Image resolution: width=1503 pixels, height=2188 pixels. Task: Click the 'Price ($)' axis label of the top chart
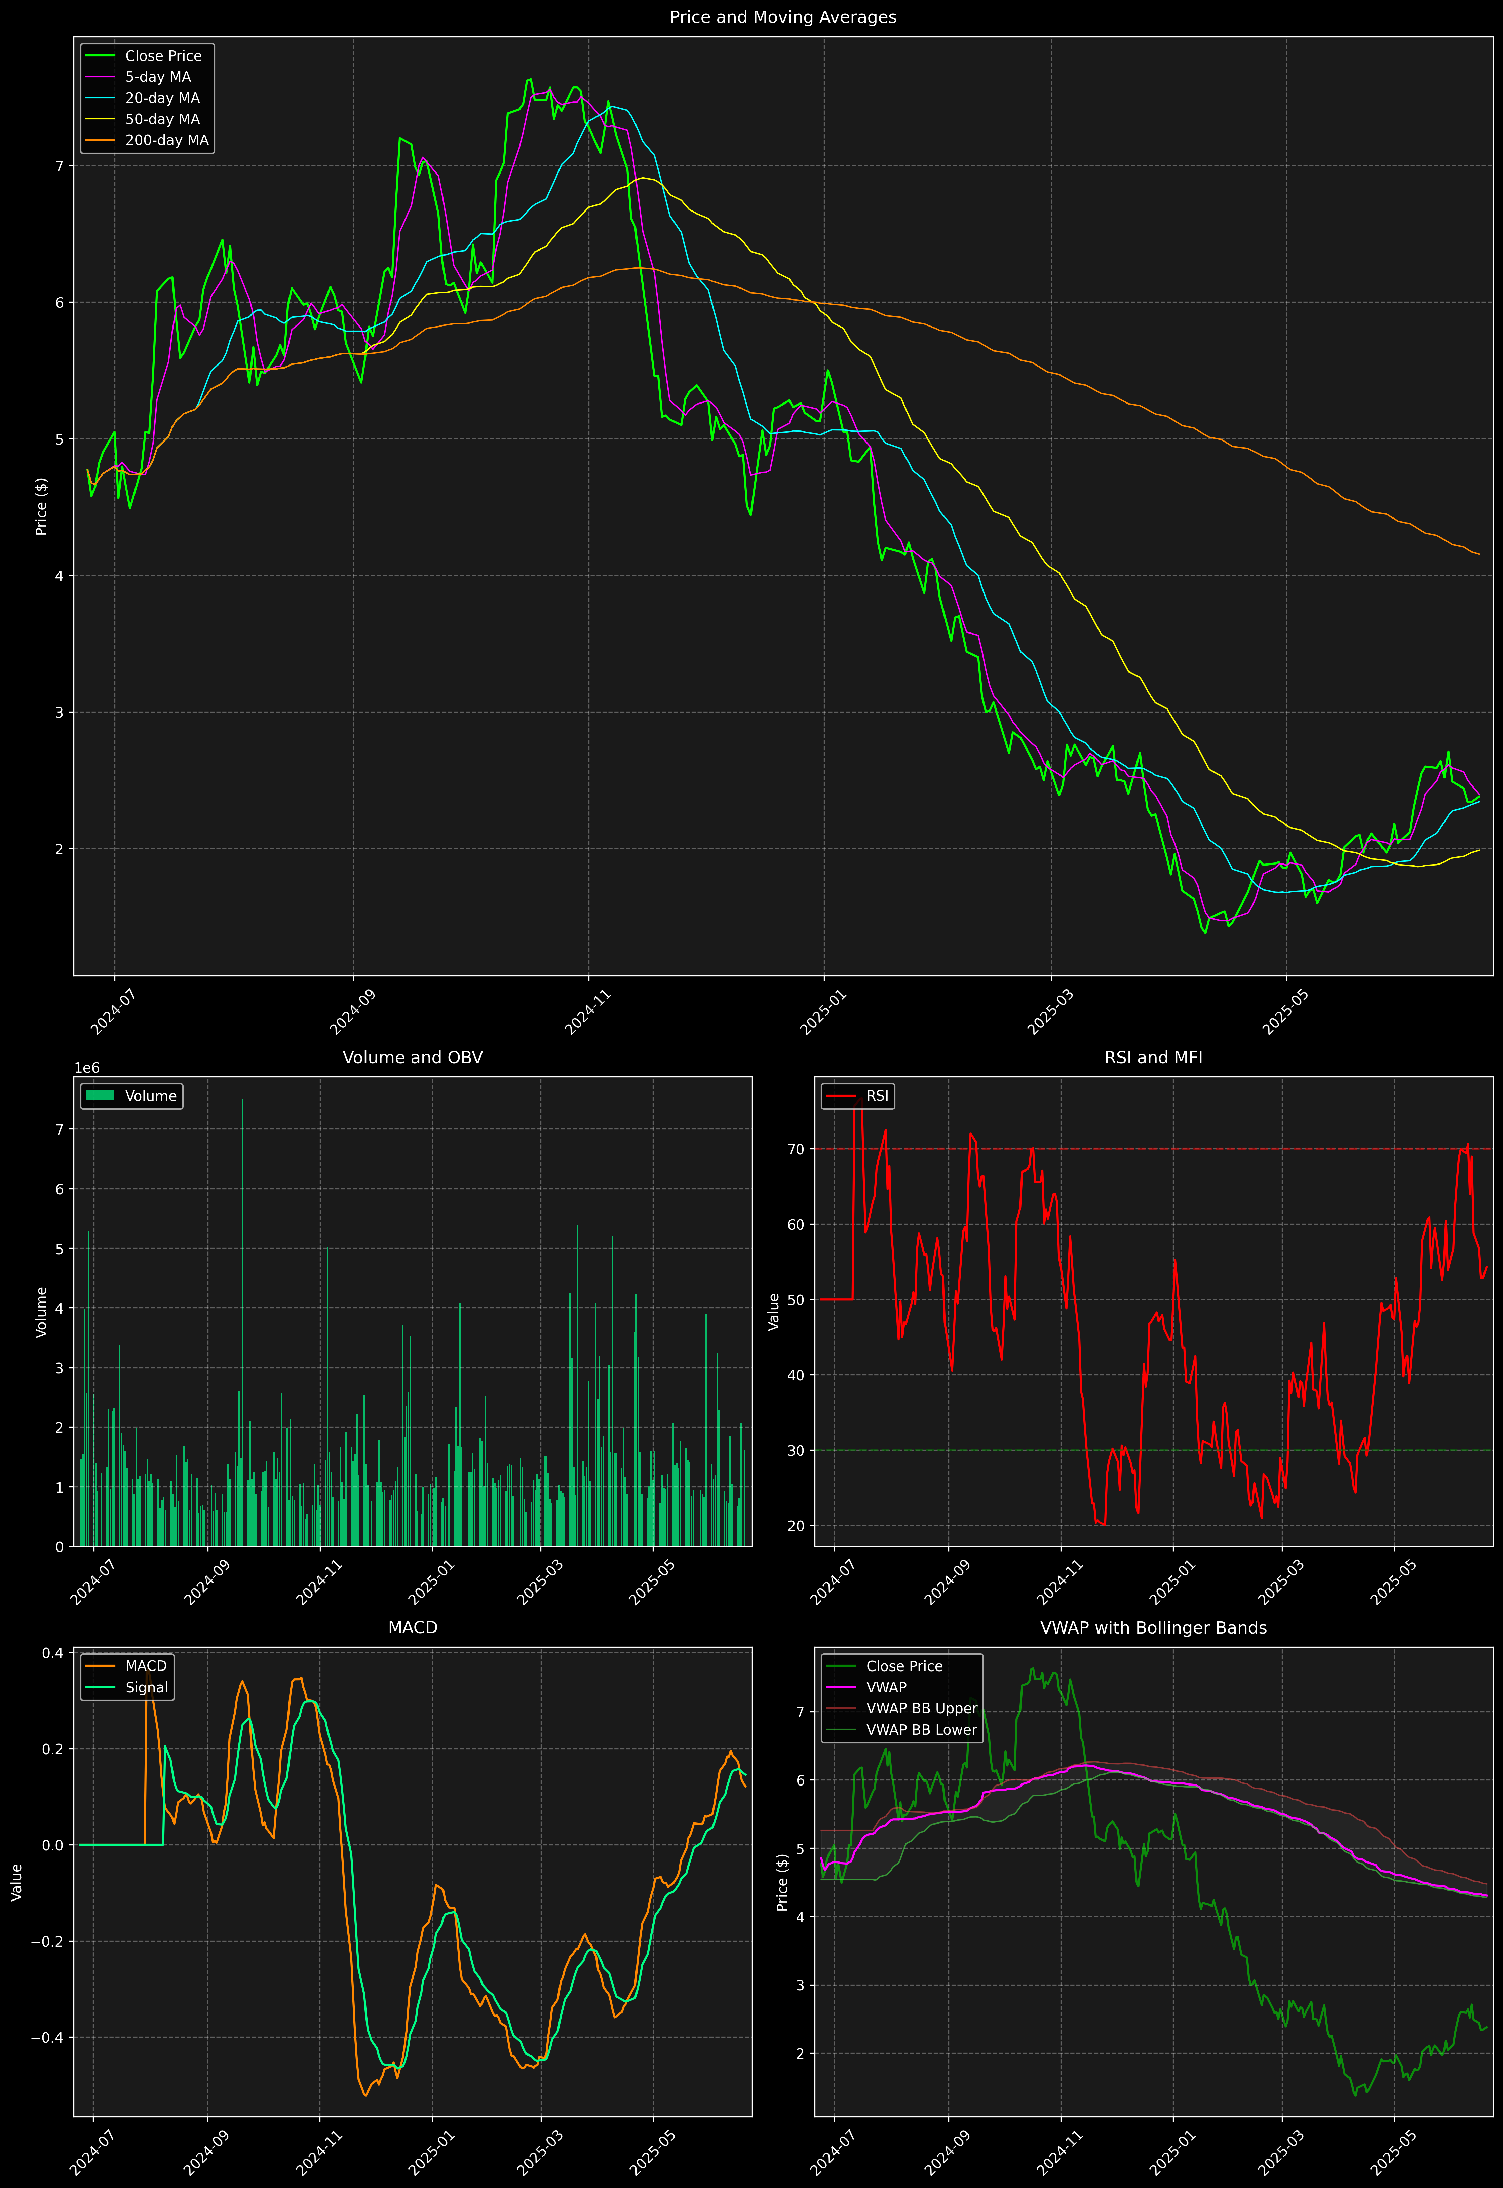point(41,506)
